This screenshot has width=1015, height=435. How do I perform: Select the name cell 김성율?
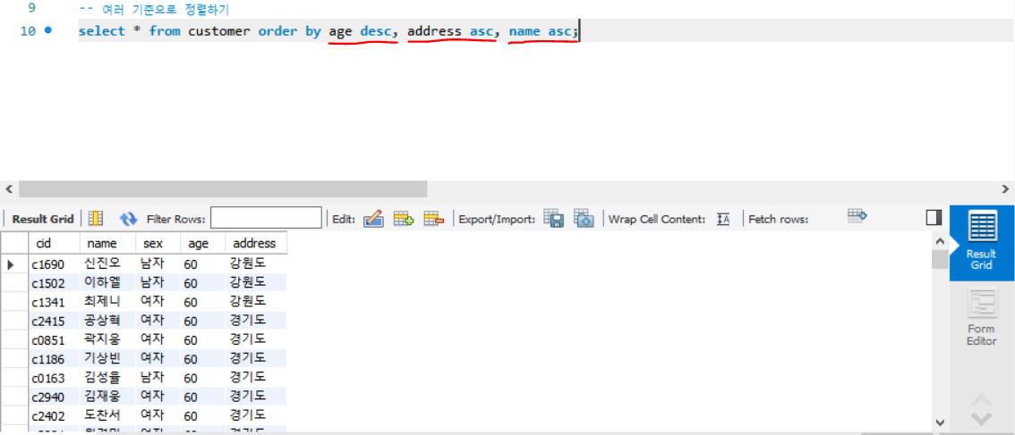point(107,377)
